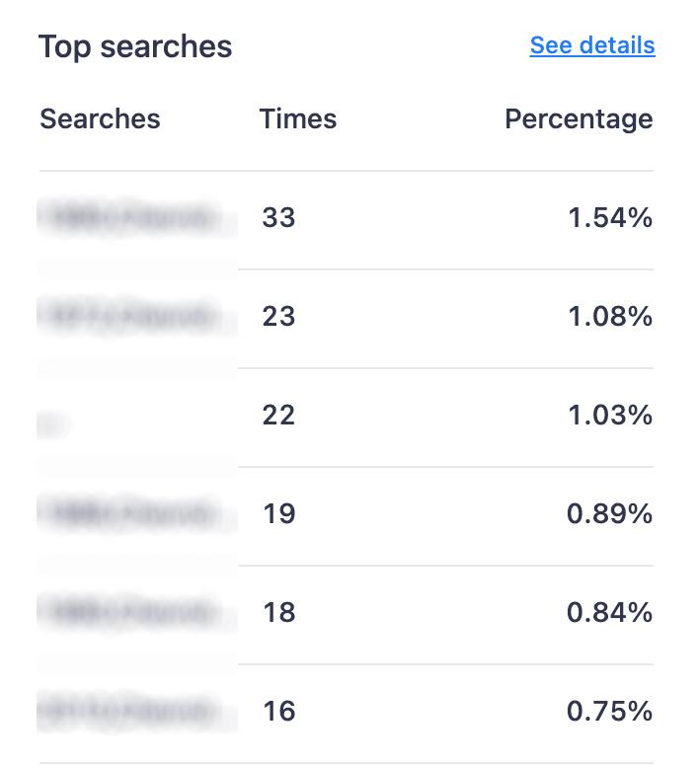Click the 1.03% percentage value

610,416
